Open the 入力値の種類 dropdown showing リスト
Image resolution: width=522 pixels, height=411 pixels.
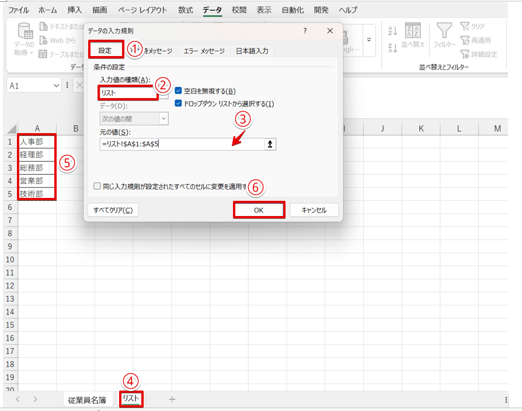point(127,92)
